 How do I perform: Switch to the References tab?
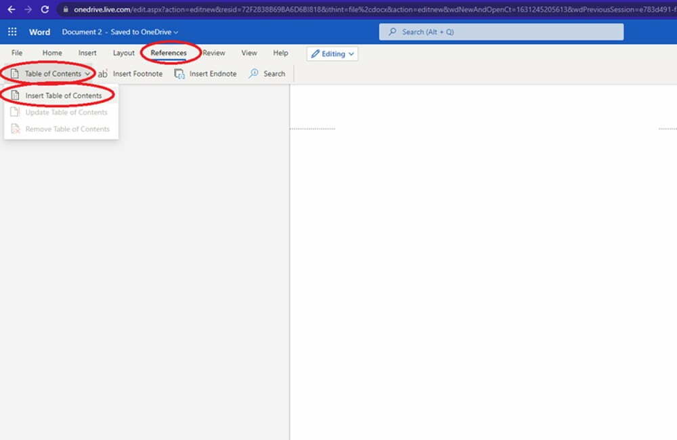pos(169,53)
